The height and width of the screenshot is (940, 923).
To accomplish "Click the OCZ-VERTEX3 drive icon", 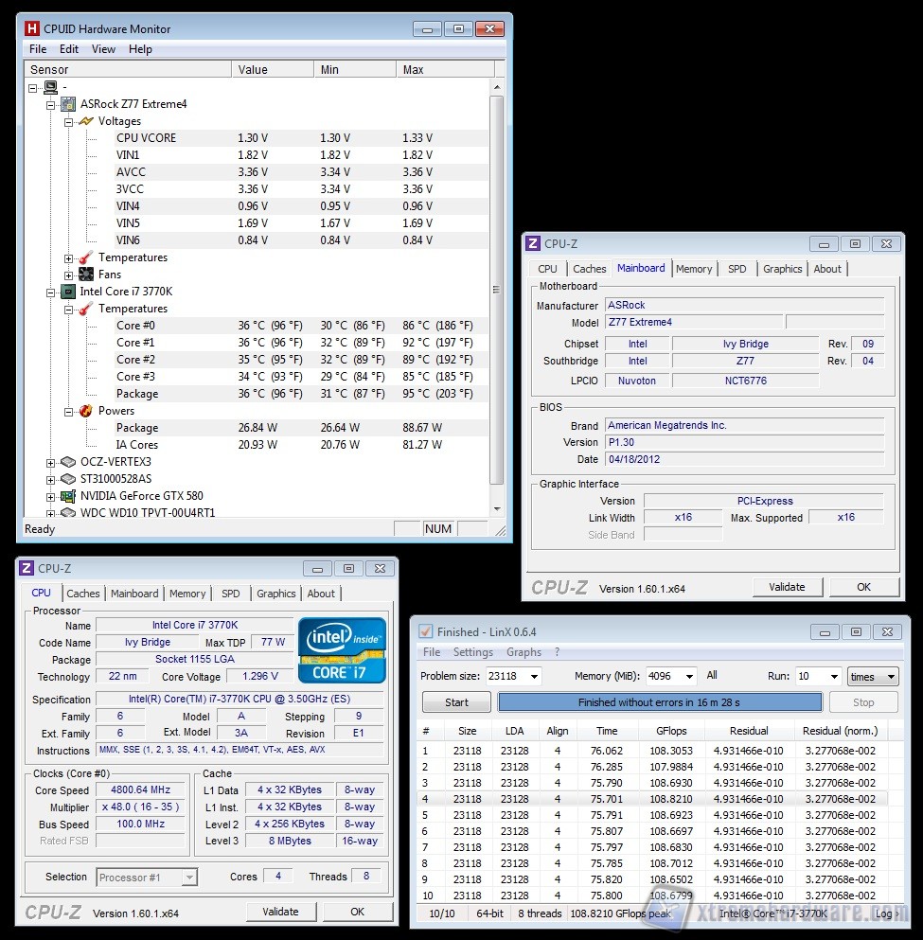I will [68, 462].
